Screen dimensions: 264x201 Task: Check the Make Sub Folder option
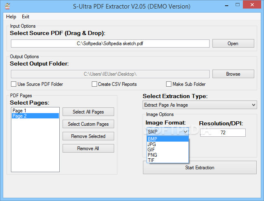(169, 84)
